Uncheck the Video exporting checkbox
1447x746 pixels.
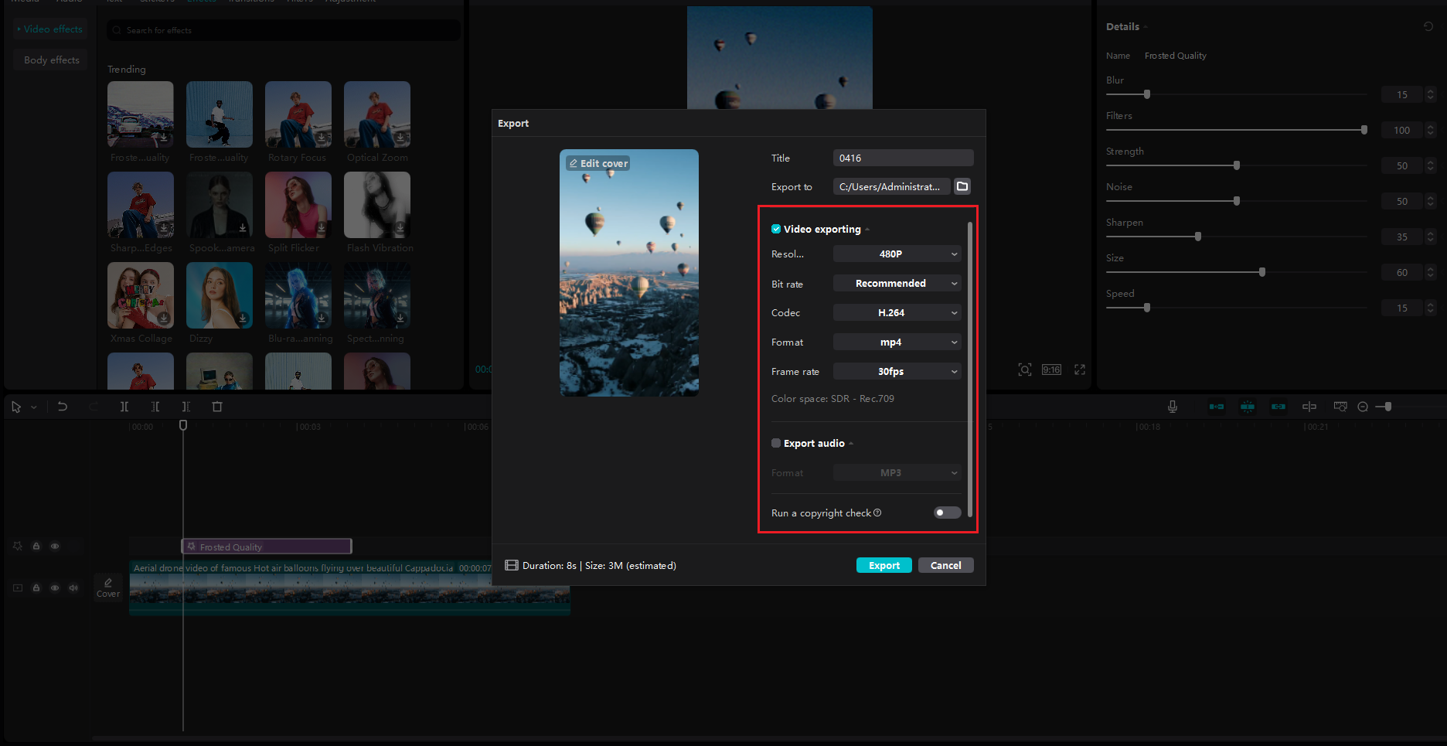coord(775,229)
